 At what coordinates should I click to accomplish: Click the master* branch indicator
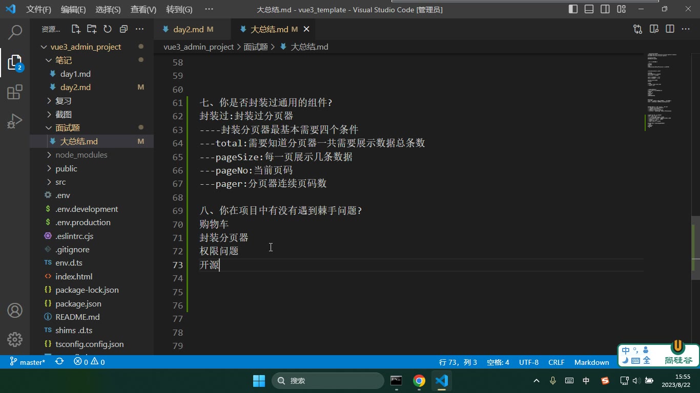click(28, 362)
